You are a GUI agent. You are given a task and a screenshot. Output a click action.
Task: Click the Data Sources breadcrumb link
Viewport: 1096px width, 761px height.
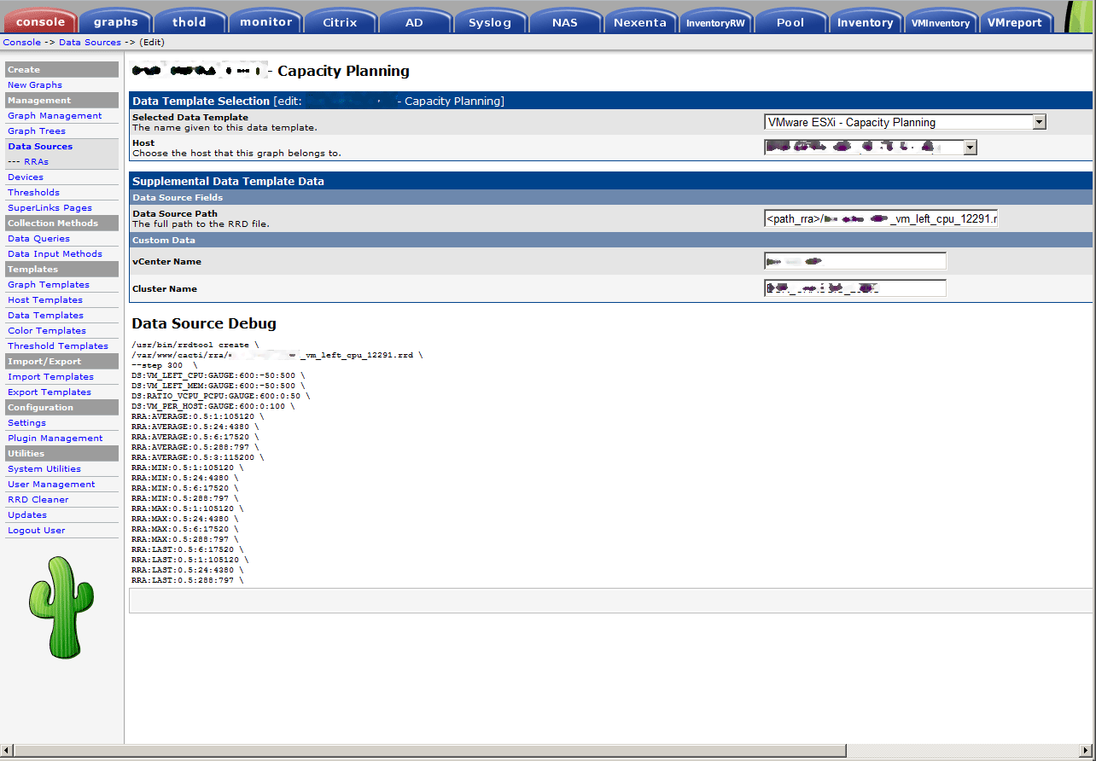point(90,42)
